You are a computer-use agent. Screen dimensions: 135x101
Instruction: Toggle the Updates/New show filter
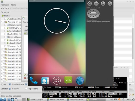coord(10,84)
